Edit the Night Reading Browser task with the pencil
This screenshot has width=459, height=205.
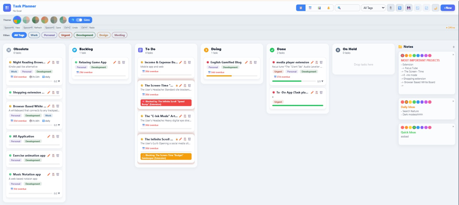click(49, 62)
